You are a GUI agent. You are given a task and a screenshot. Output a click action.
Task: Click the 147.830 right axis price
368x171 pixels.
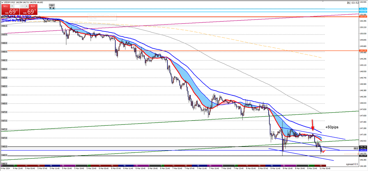coord(363,109)
